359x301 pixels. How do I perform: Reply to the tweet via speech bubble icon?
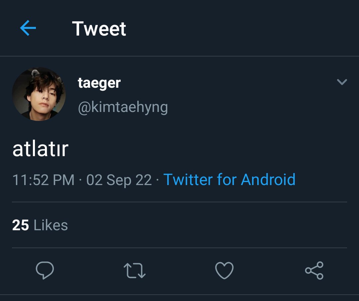[45, 270]
